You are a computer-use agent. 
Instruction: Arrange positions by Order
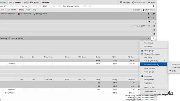[x=174, y=71]
